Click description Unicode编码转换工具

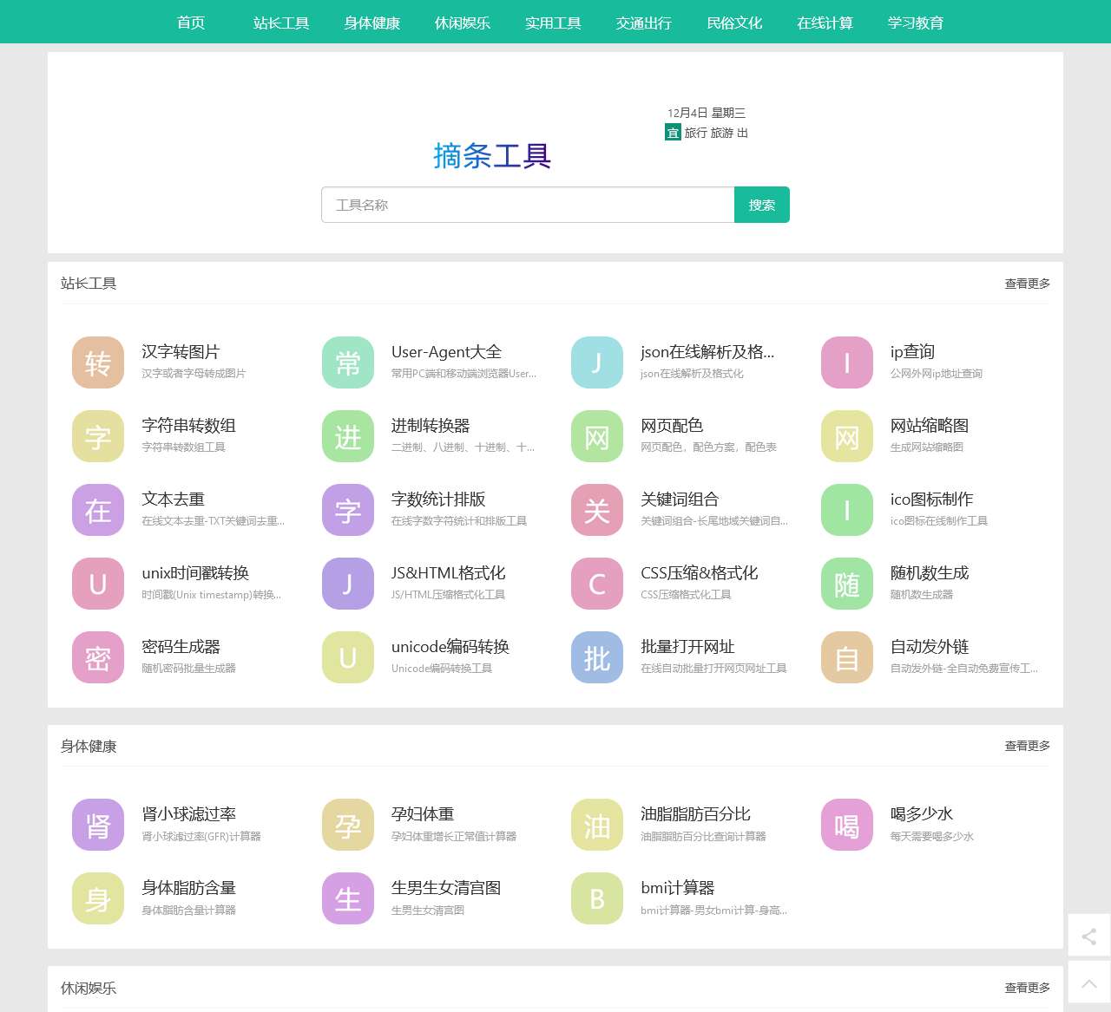point(442,669)
